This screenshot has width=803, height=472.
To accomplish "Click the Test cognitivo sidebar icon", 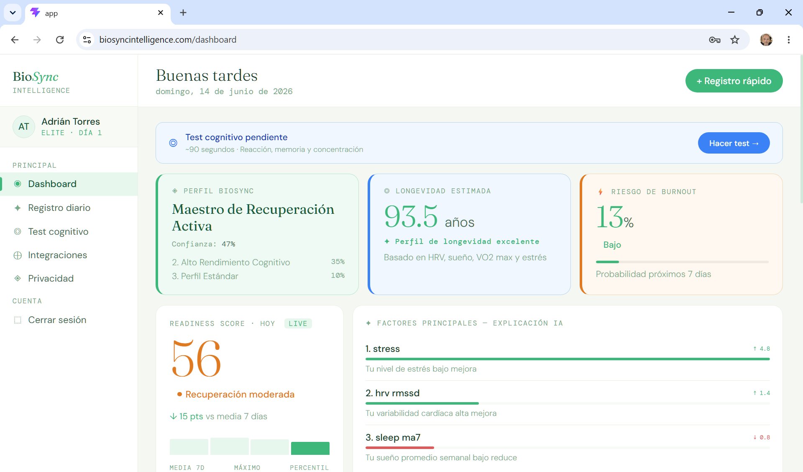I will pos(18,231).
